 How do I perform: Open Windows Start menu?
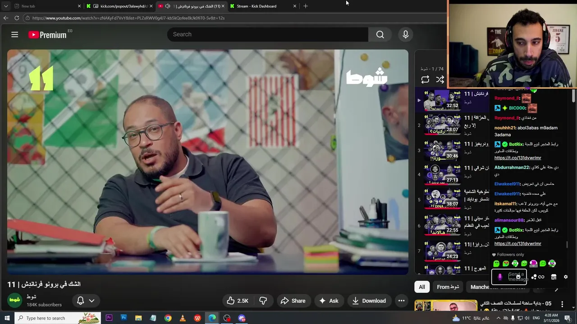click(x=6, y=318)
